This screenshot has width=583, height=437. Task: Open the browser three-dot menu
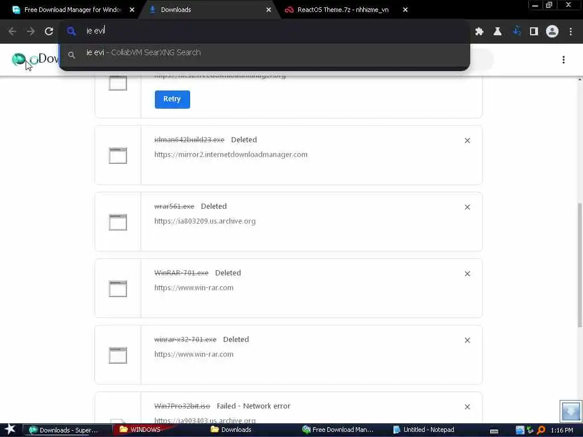570,32
